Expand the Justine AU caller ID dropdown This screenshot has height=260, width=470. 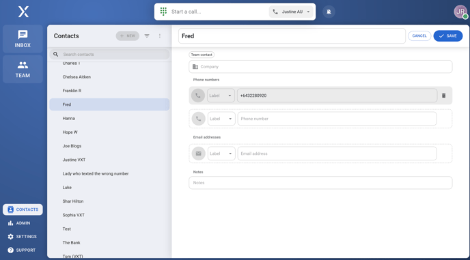click(x=291, y=12)
